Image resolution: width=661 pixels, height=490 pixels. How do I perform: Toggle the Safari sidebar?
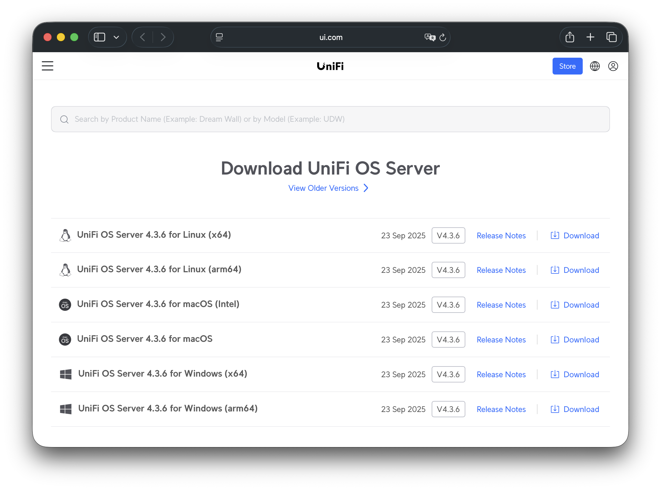pyautogui.click(x=99, y=37)
